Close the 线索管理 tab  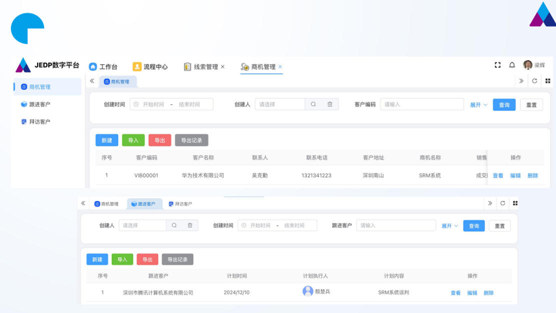tap(223, 66)
